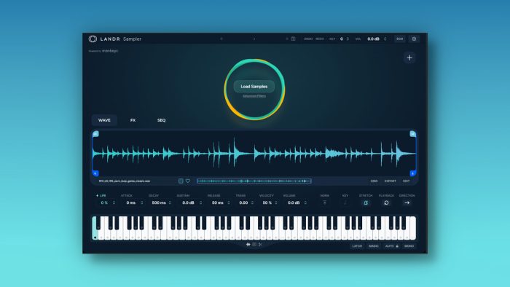This screenshot has height=287, width=510.
Task: Adjust the TRANS 0.00 stepper
Action: pyautogui.click(x=252, y=203)
